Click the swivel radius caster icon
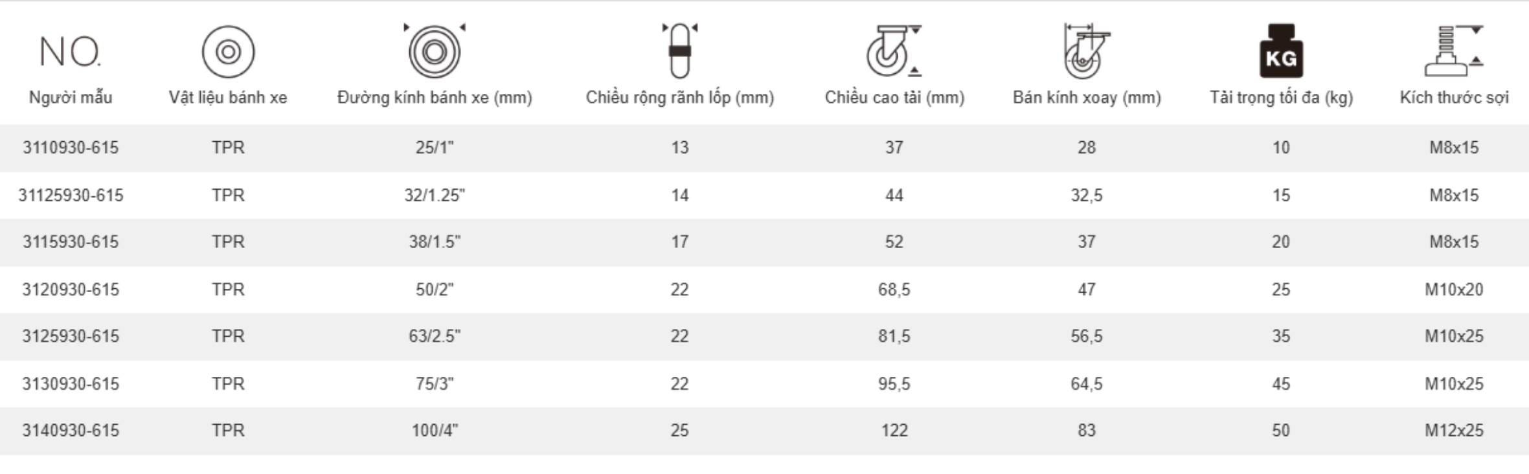Image resolution: width=1529 pixels, height=474 pixels. click(x=1086, y=51)
